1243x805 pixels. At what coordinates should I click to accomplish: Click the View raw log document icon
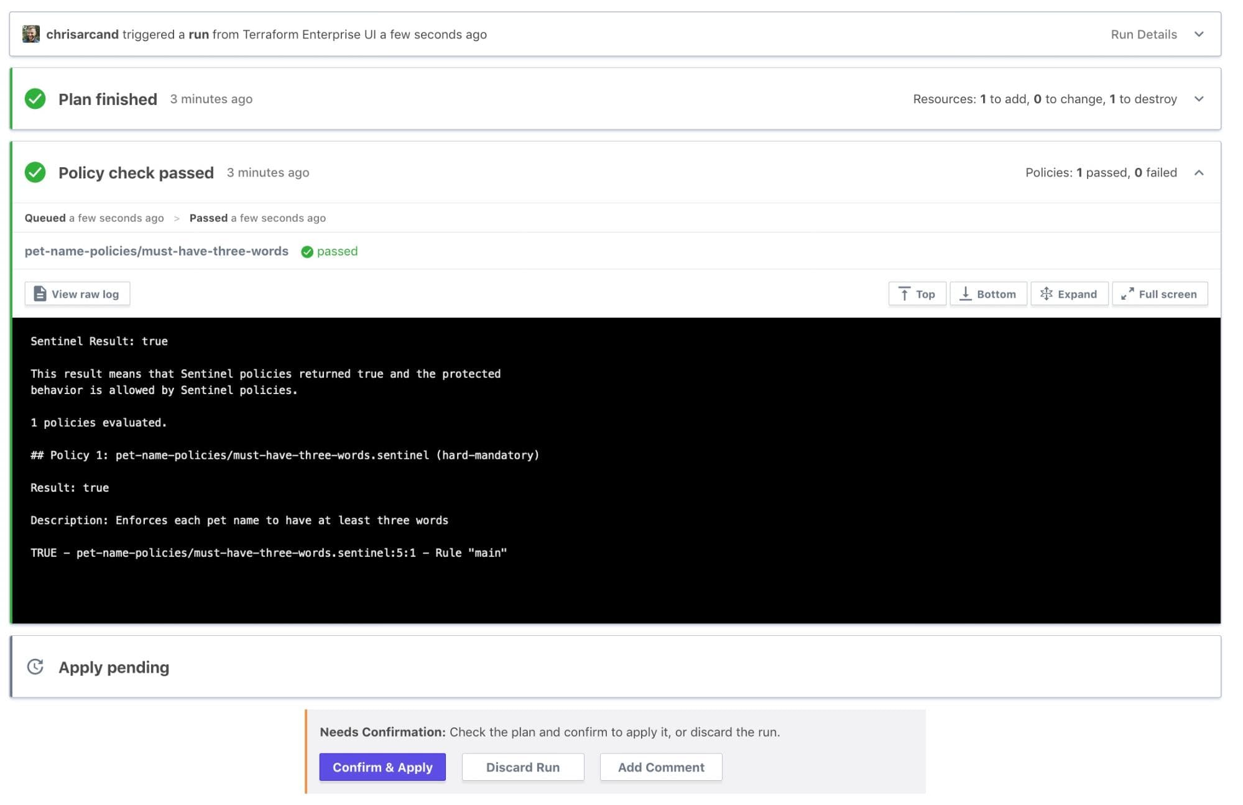tap(40, 294)
